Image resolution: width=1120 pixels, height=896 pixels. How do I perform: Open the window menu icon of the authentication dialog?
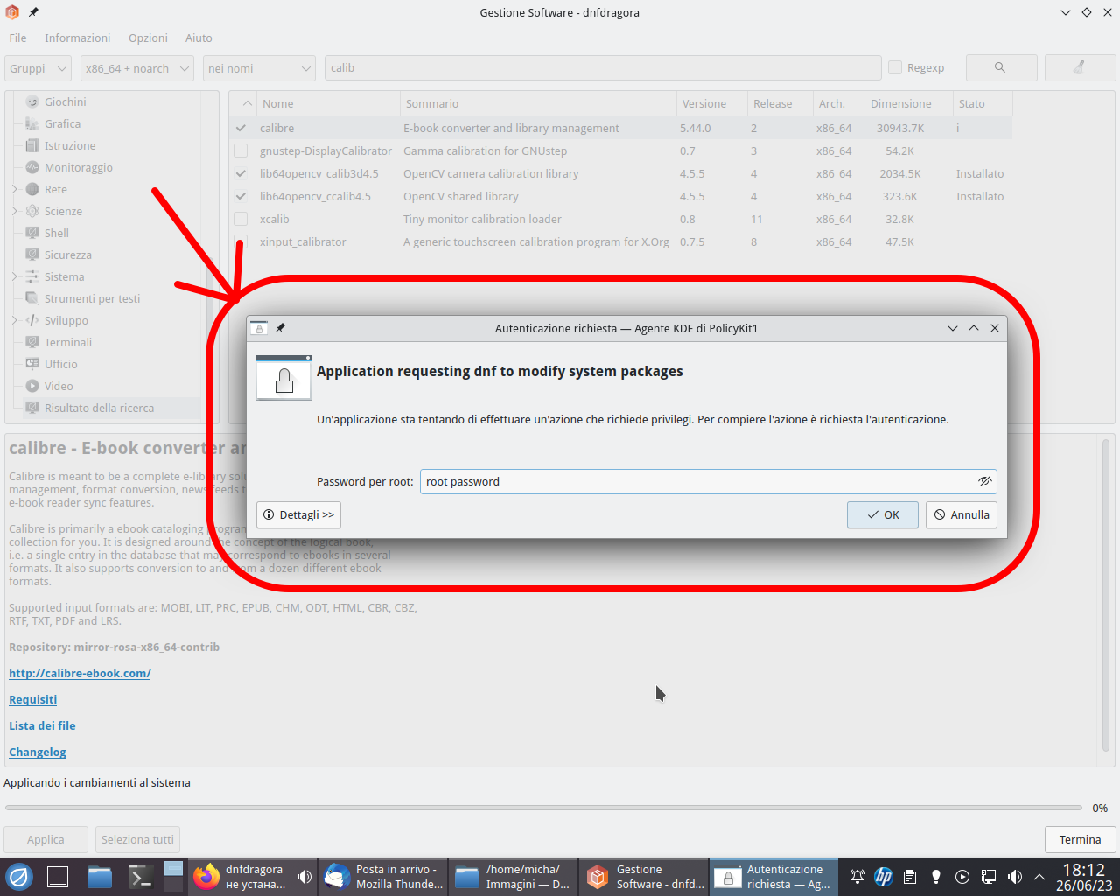point(259,328)
